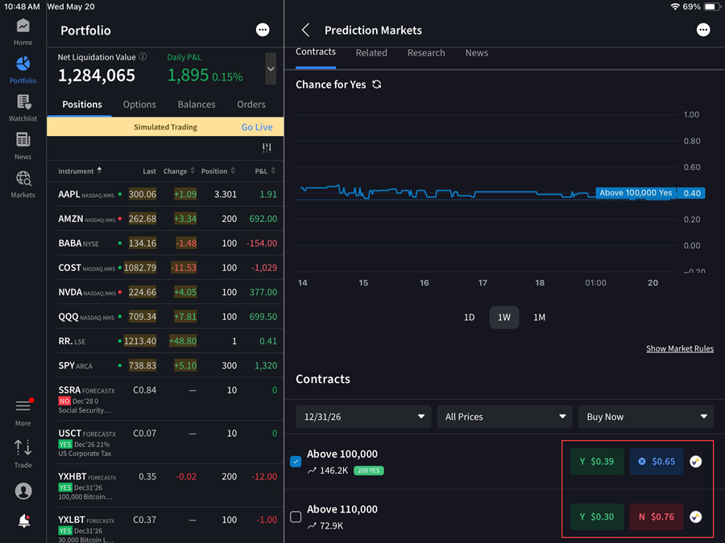Open the 12/31/26 expiry dropdown
The height and width of the screenshot is (543, 725).
(x=363, y=417)
